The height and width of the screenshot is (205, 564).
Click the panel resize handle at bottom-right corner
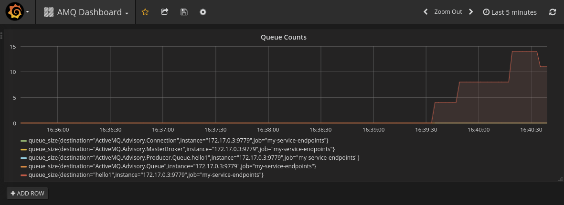point(560,179)
